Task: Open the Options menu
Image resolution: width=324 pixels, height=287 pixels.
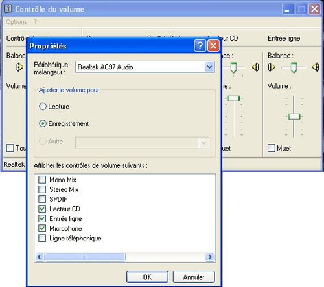Action: click(17, 22)
